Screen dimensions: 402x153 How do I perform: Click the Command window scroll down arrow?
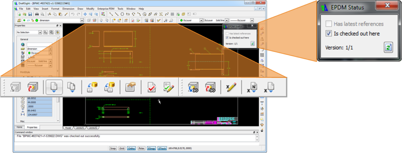click(x=257, y=140)
